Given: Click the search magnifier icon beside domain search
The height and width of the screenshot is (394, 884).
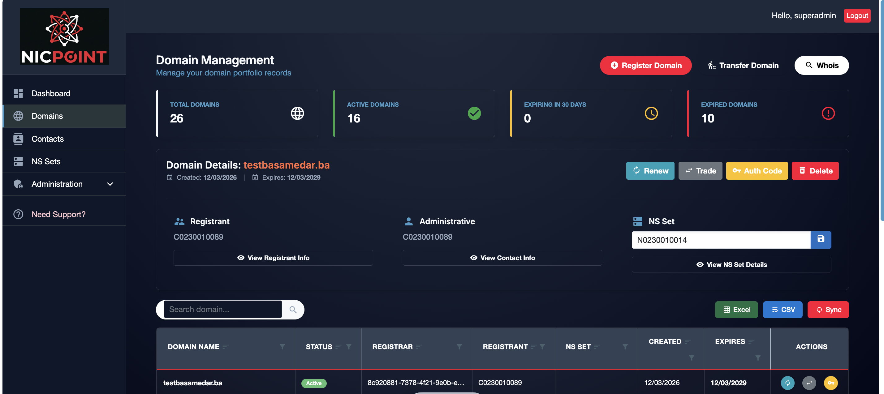Looking at the screenshot, I should [x=293, y=309].
